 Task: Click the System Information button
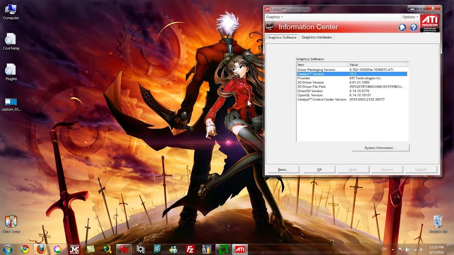point(380,148)
